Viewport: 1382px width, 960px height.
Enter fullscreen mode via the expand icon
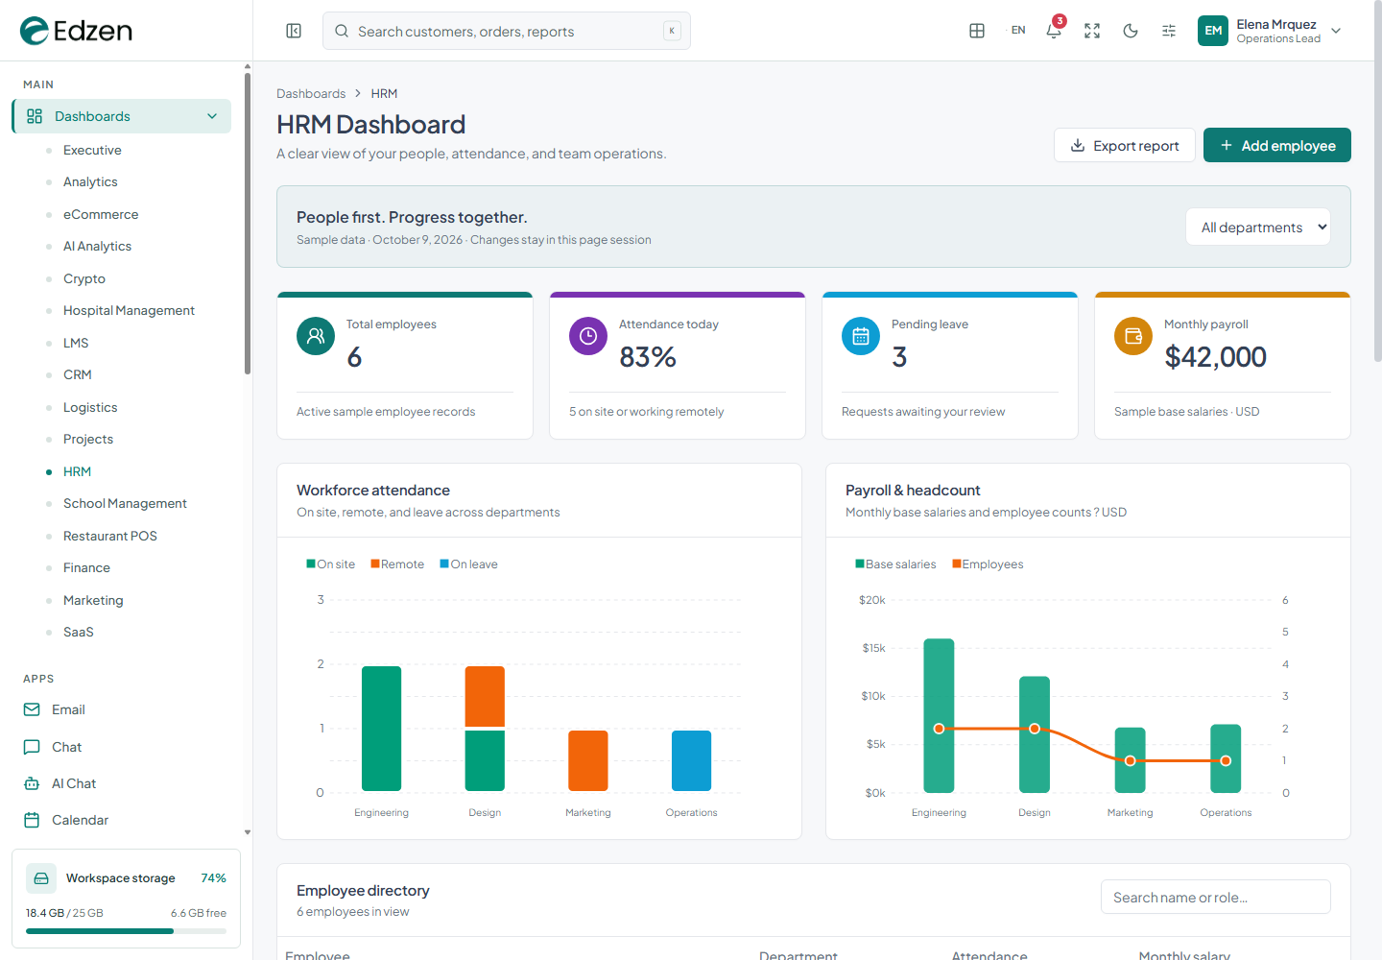pyautogui.click(x=1092, y=31)
